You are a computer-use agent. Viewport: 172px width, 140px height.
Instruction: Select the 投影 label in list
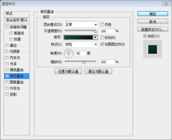click(13, 94)
